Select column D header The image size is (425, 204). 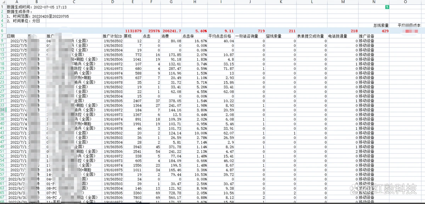(112, 2)
